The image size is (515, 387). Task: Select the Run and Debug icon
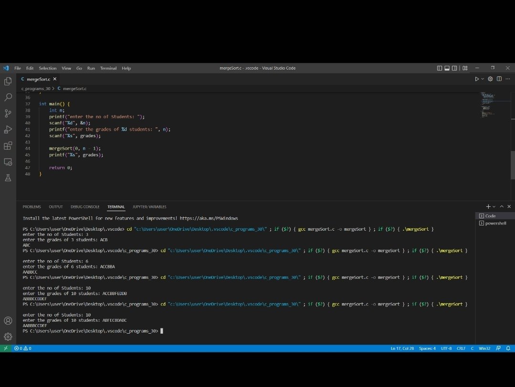pos(8,130)
